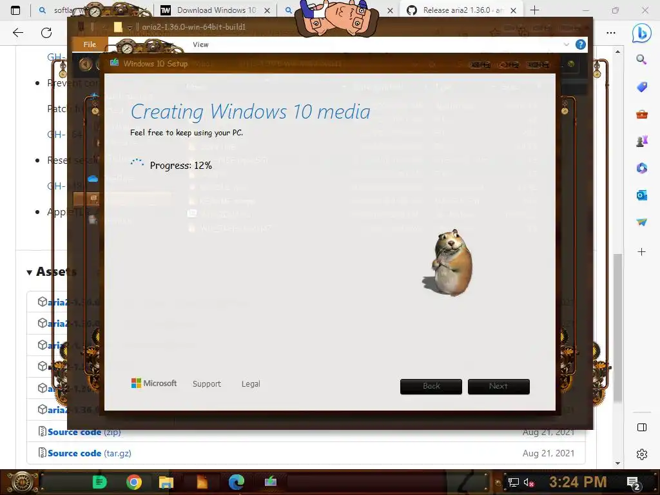The width and height of the screenshot is (660, 495).
Task: Open Tools briefcase icon in Edge sidebar
Action: pos(641,114)
